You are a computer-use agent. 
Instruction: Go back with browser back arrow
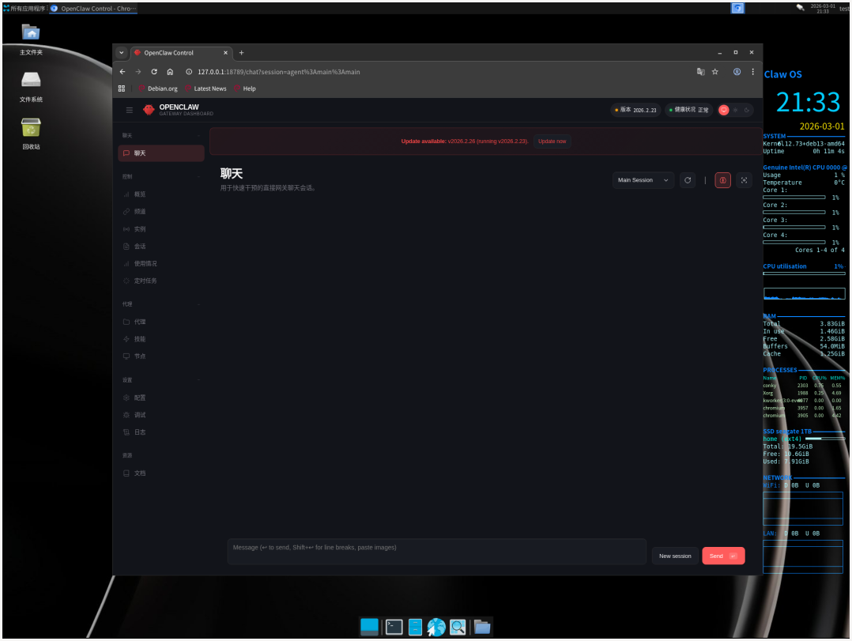pos(123,72)
